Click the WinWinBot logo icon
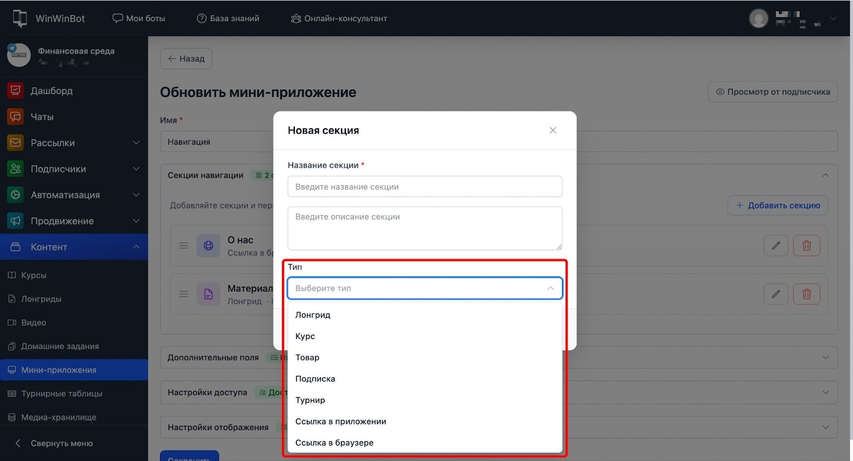853x461 pixels. [20, 18]
